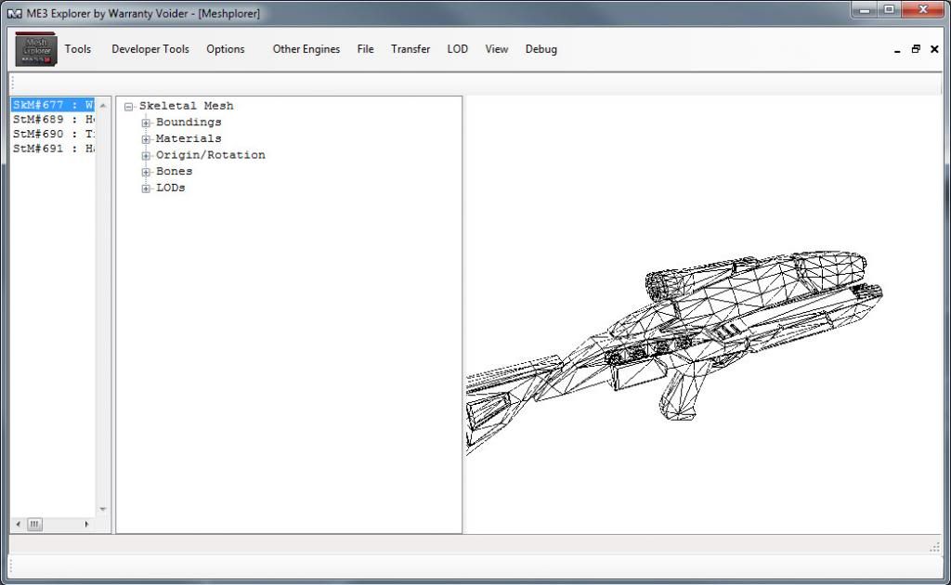Expand the Bones node
951x585 pixels.
click(146, 172)
